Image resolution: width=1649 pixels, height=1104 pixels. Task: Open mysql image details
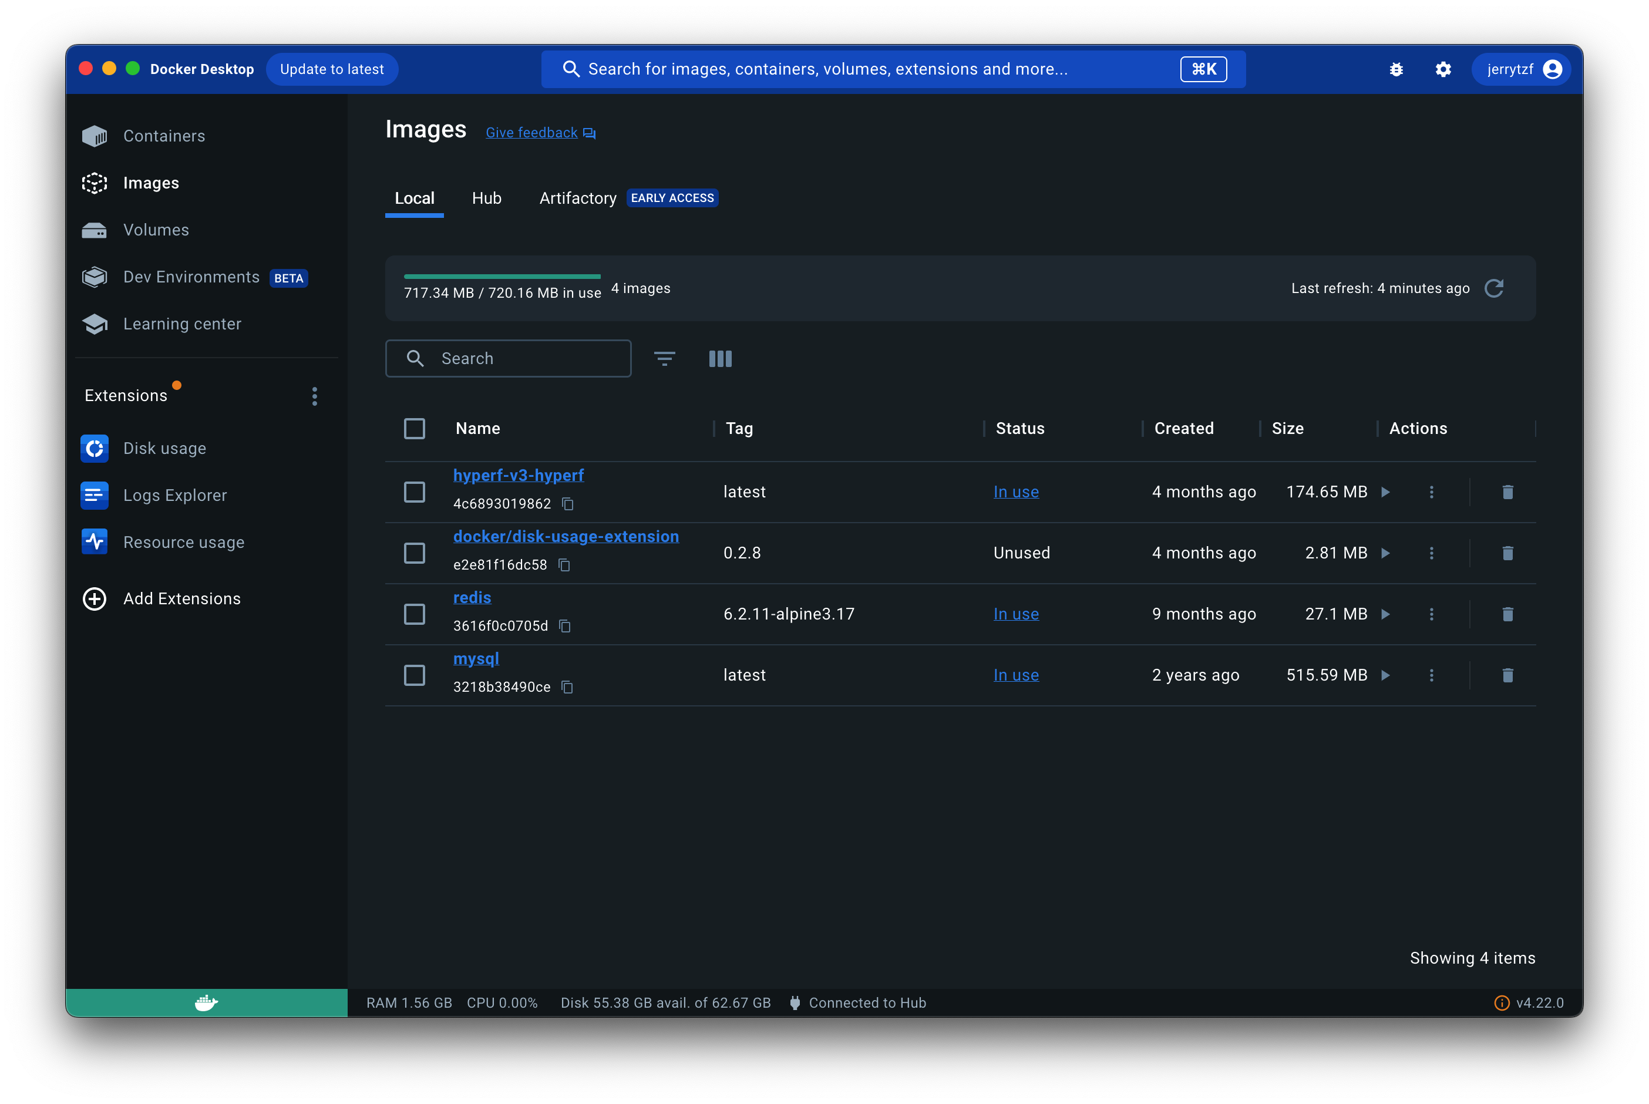tap(476, 658)
